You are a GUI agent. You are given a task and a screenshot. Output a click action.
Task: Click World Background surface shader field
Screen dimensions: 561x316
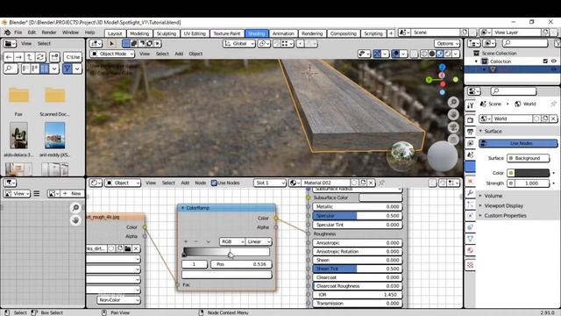(x=528, y=158)
